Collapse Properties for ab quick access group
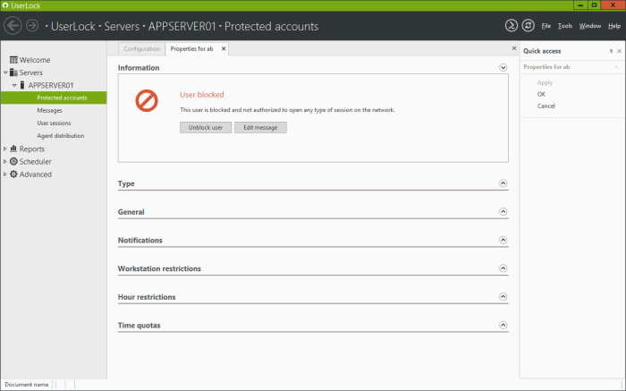Screen dimensions: 626x391 tap(616, 67)
